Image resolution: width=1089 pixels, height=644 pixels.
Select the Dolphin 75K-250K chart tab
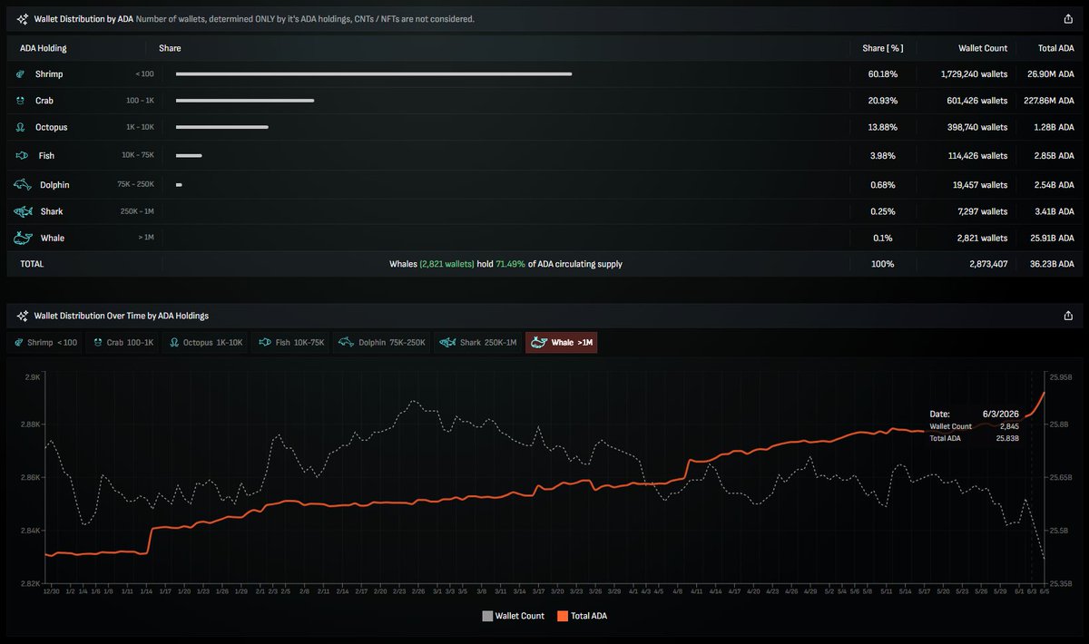[381, 343]
